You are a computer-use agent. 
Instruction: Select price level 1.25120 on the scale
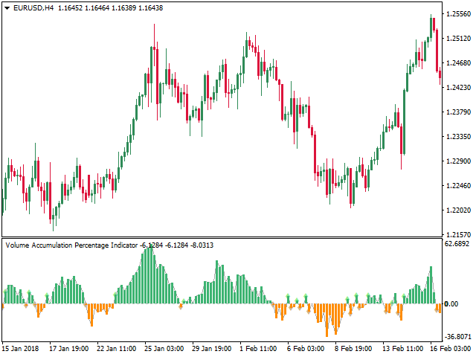coord(459,38)
